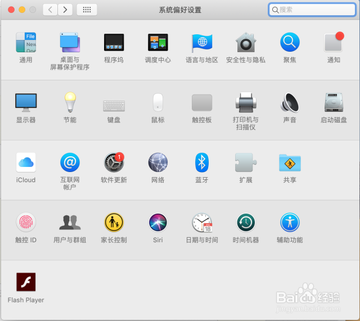Minimize window with the yellow button

(22, 10)
